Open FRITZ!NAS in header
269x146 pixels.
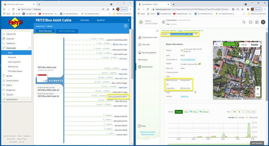point(85,20)
